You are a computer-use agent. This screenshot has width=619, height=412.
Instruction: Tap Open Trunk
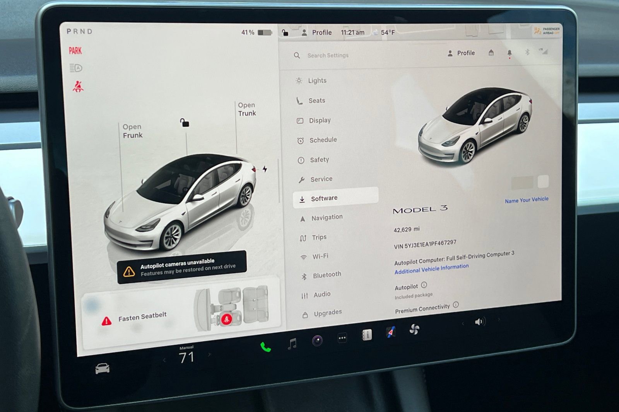click(247, 109)
